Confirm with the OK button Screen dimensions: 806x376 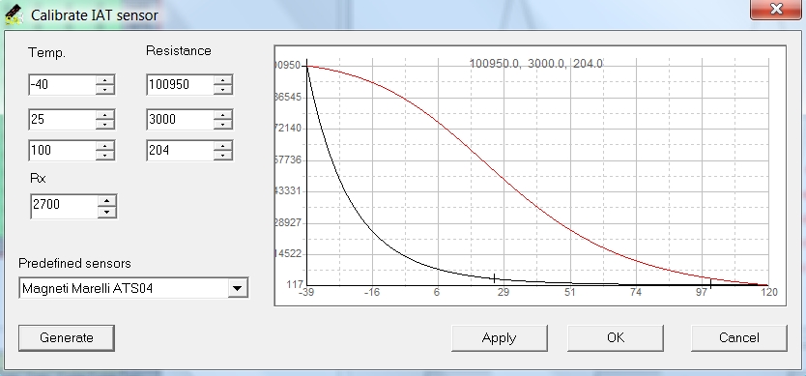pos(616,338)
